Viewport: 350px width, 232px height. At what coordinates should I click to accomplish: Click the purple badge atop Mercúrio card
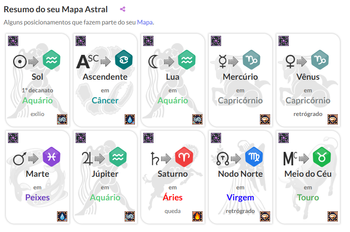[216, 41]
